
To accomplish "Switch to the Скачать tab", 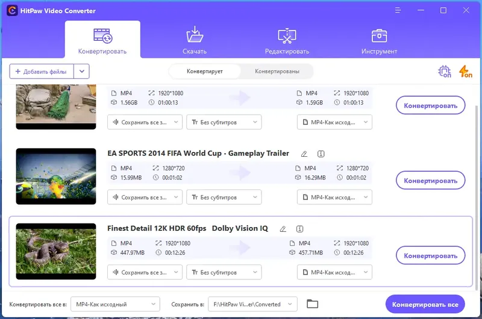I will pyautogui.click(x=195, y=40).
